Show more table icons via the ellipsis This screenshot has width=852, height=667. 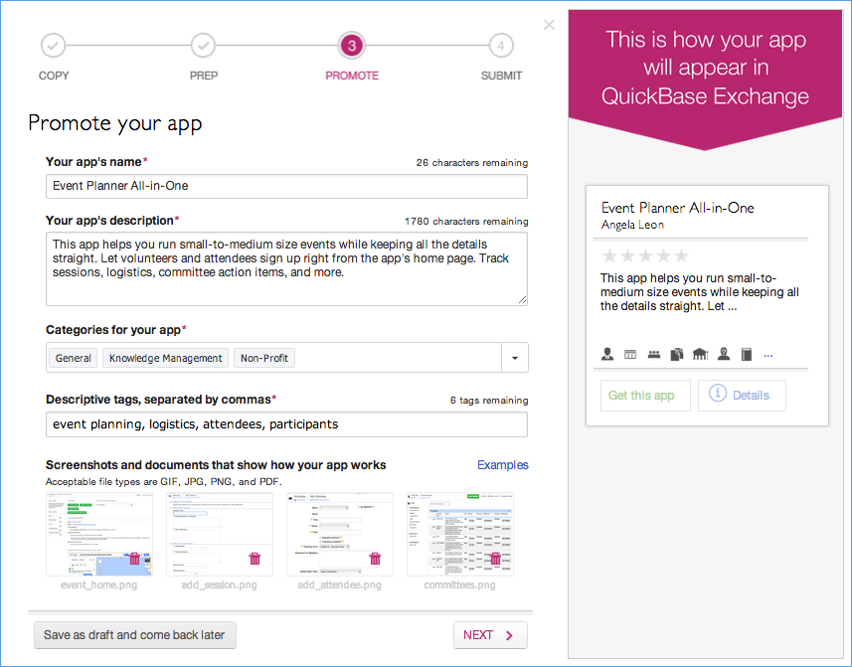(x=768, y=356)
